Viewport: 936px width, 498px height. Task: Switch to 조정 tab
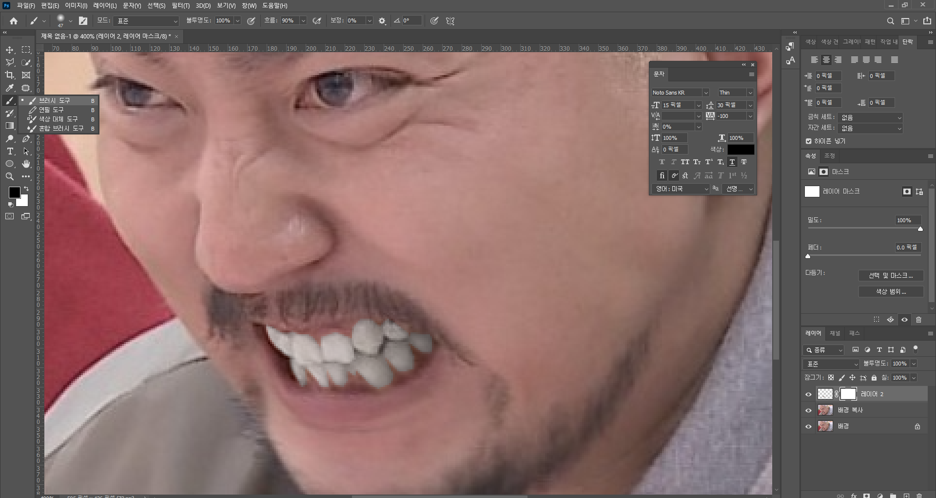pyautogui.click(x=830, y=156)
